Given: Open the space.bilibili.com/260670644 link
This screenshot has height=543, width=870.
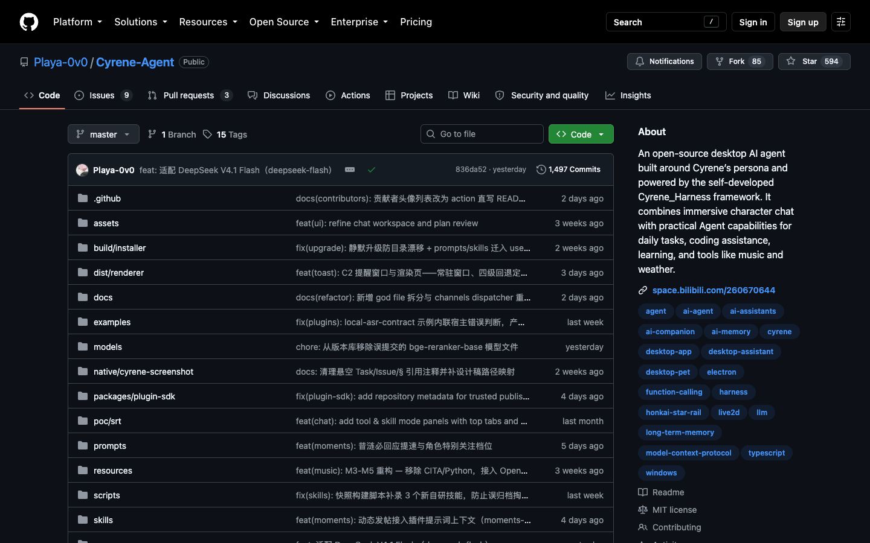Looking at the screenshot, I should point(714,290).
